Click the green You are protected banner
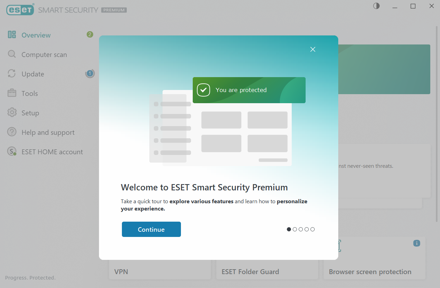This screenshot has width=440, height=288. pyautogui.click(x=249, y=90)
